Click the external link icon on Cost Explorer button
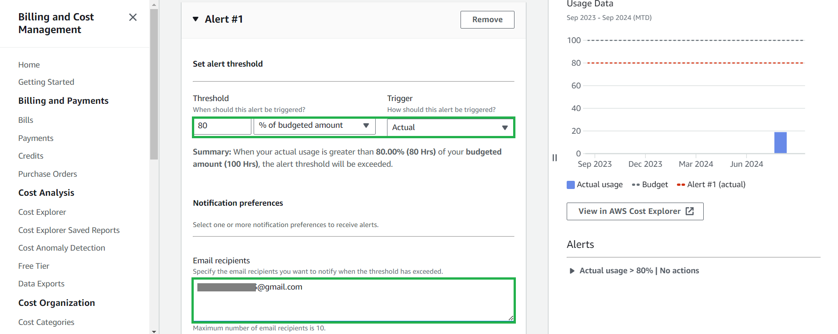The image size is (838, 334). (690, 211)
